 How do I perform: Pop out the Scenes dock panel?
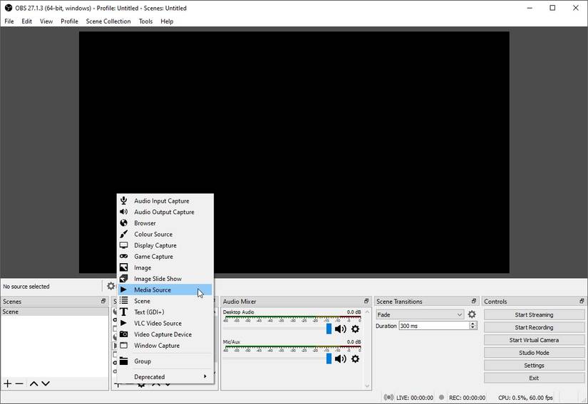click(103, 301)
